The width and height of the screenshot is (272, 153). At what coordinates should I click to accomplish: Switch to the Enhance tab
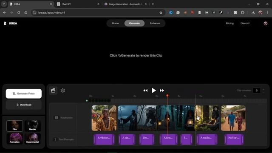click(x=155, y=23)
